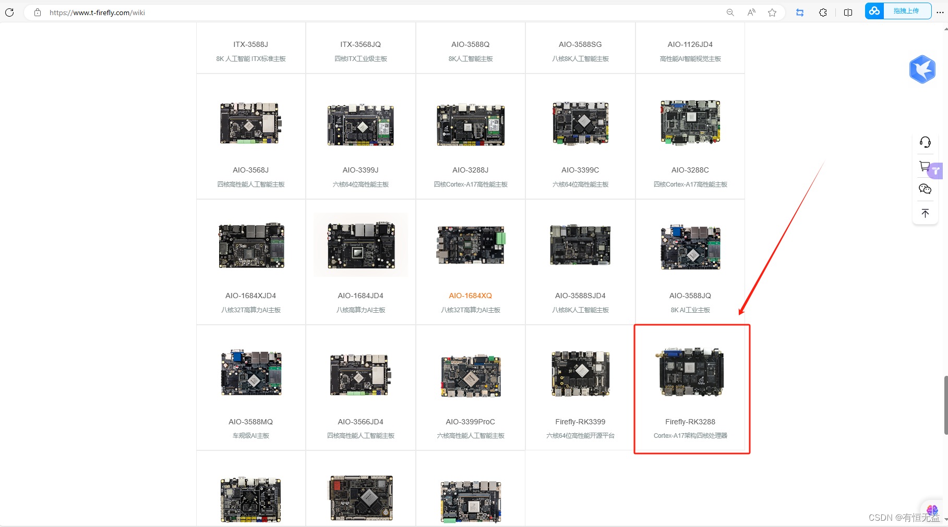Open browser settings ellipsis menu
Screen dimensions: 948x527
coord(940,13)
